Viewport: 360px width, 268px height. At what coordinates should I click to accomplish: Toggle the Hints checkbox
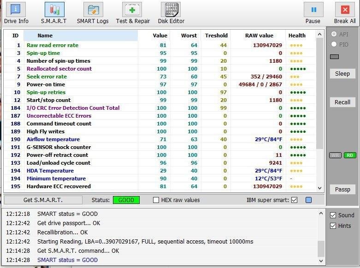[x=333, y=226]
